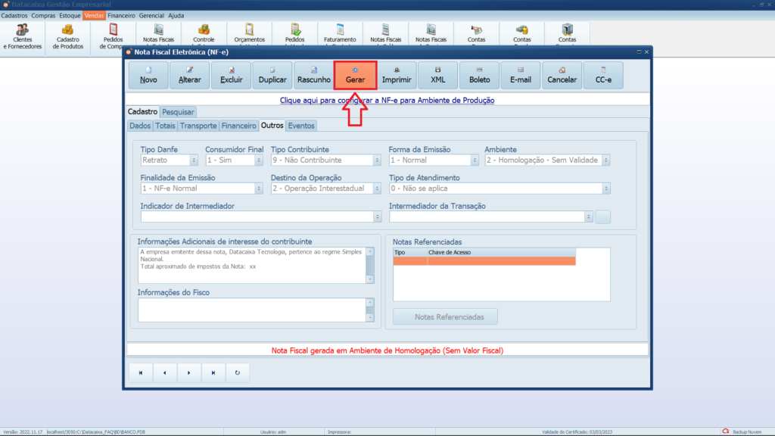Open the Ambiente dropdown list
775x436 pixels.
pyautogui.click(x=606, y=160)
